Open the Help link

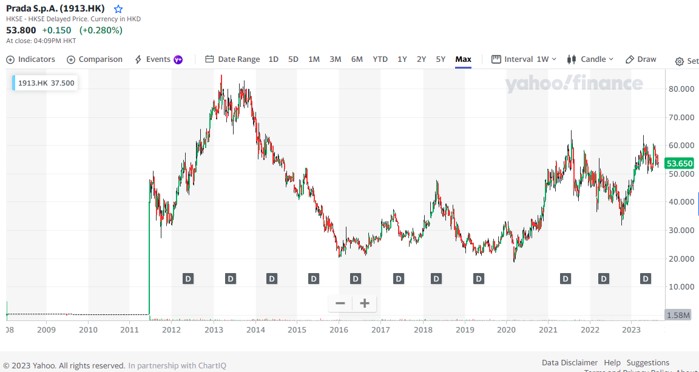(x=612, y=363)
